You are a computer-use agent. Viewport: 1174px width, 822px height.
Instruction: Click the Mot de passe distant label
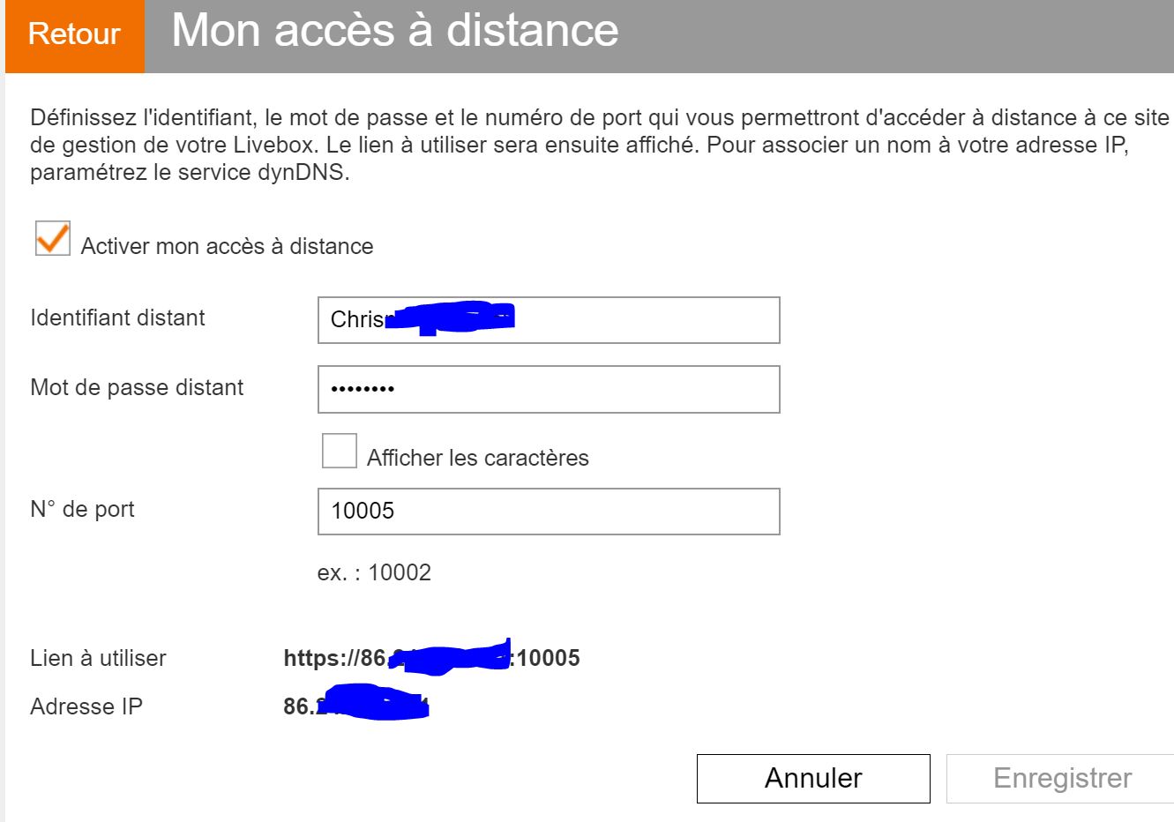(x=137, y=387)
